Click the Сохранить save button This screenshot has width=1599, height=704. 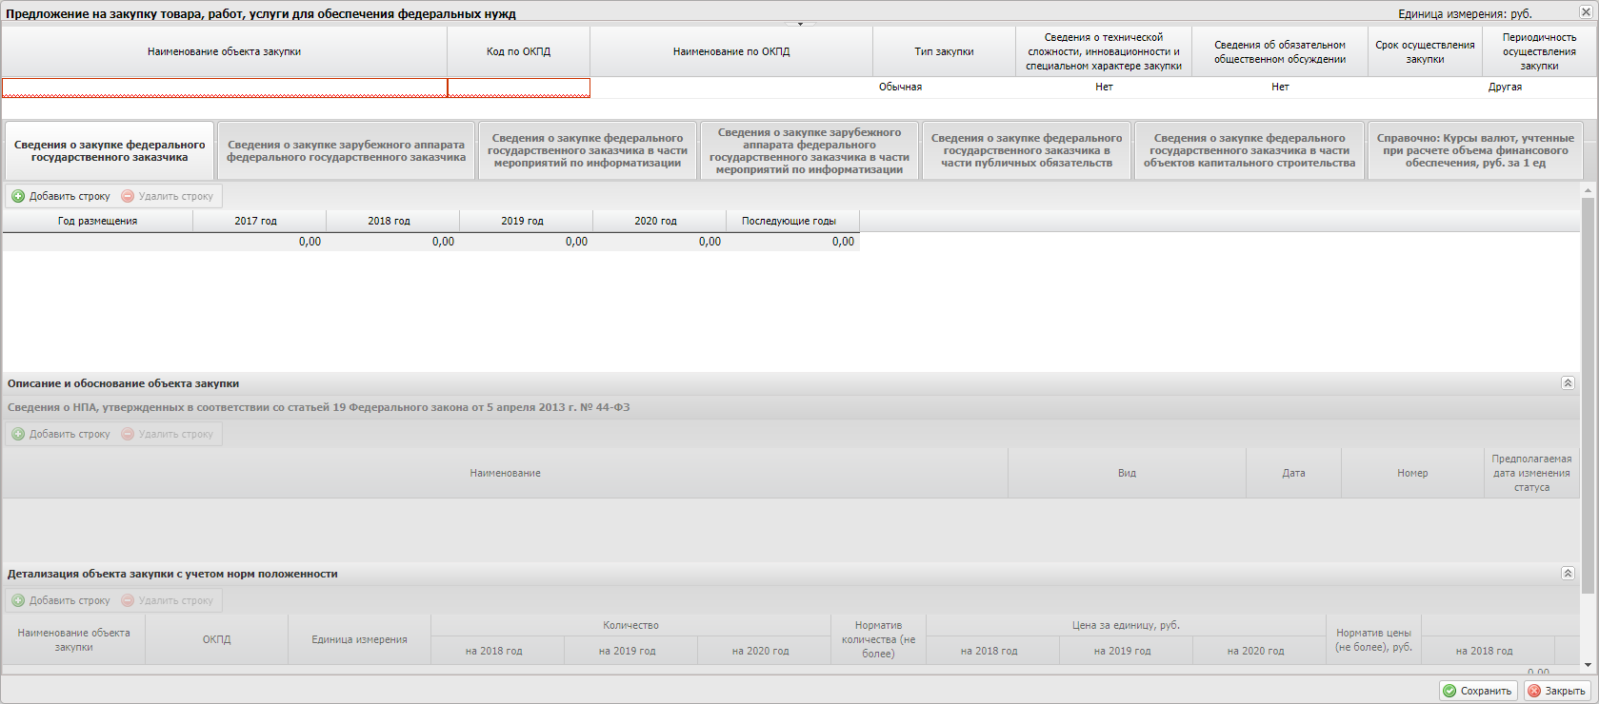click(1479, 691)
